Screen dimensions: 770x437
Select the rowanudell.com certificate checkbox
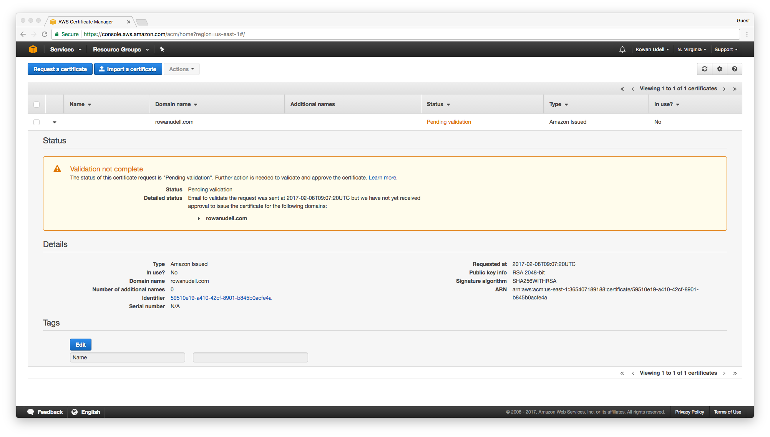(x=37, y=122)
